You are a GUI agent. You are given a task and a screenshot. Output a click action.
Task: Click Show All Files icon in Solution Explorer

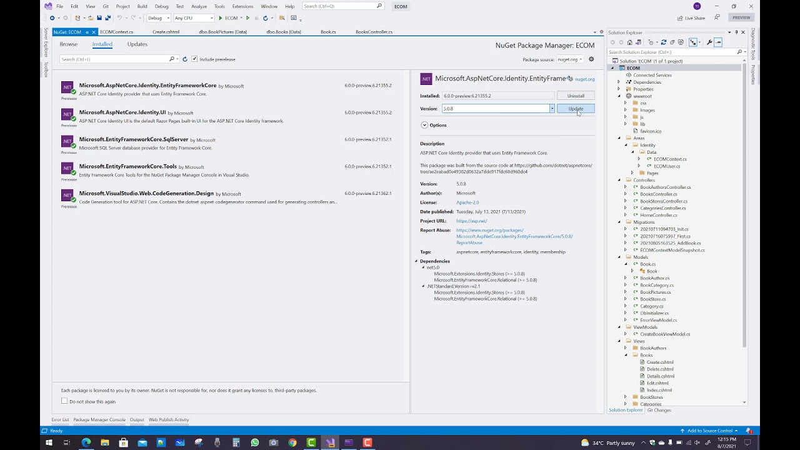coord(681,42)
